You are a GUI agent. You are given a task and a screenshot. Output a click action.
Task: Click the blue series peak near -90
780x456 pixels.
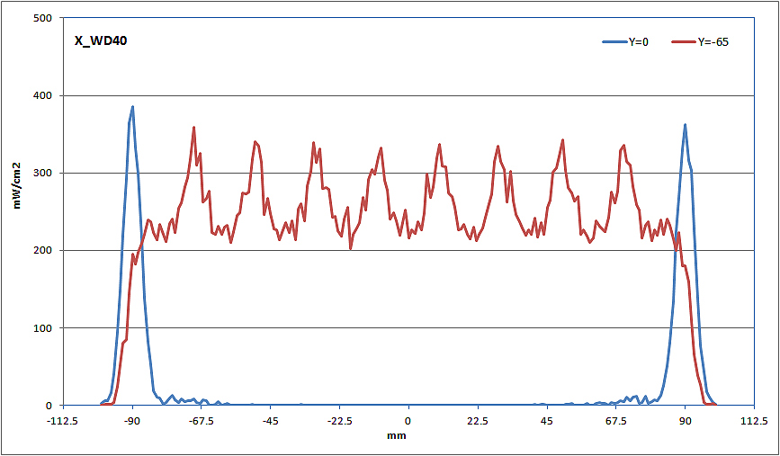tap(132, 107)
